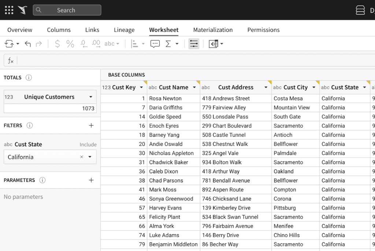Click the undo arrow icon
375x251 pixels.
[28, 44]
